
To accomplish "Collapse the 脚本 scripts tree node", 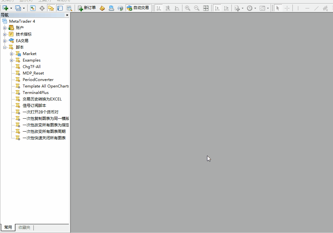I will click(x=5, y=47).
